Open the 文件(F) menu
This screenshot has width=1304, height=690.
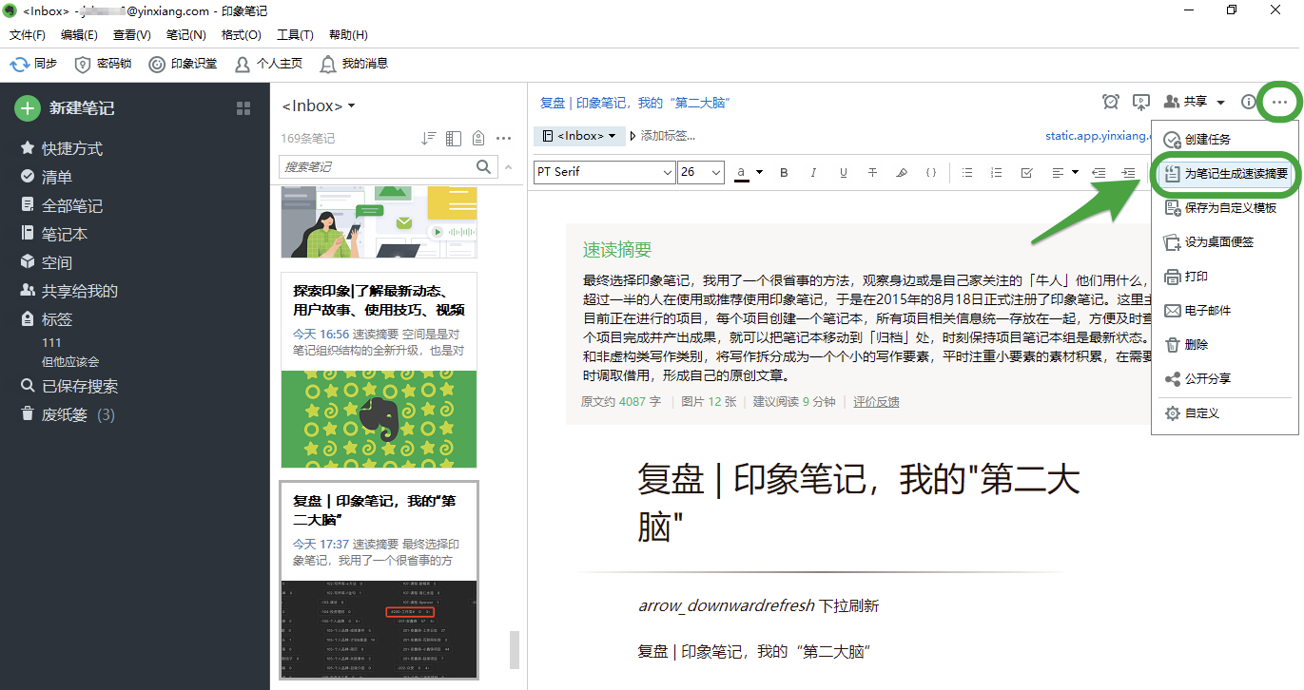pyautogui.click(x=28, y=35)
